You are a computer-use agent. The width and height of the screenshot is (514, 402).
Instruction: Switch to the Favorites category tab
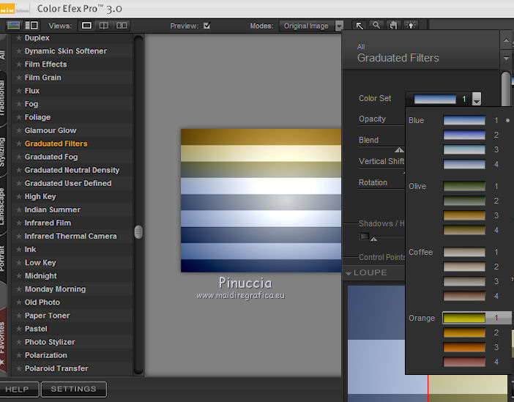click(x=3, y=341)
